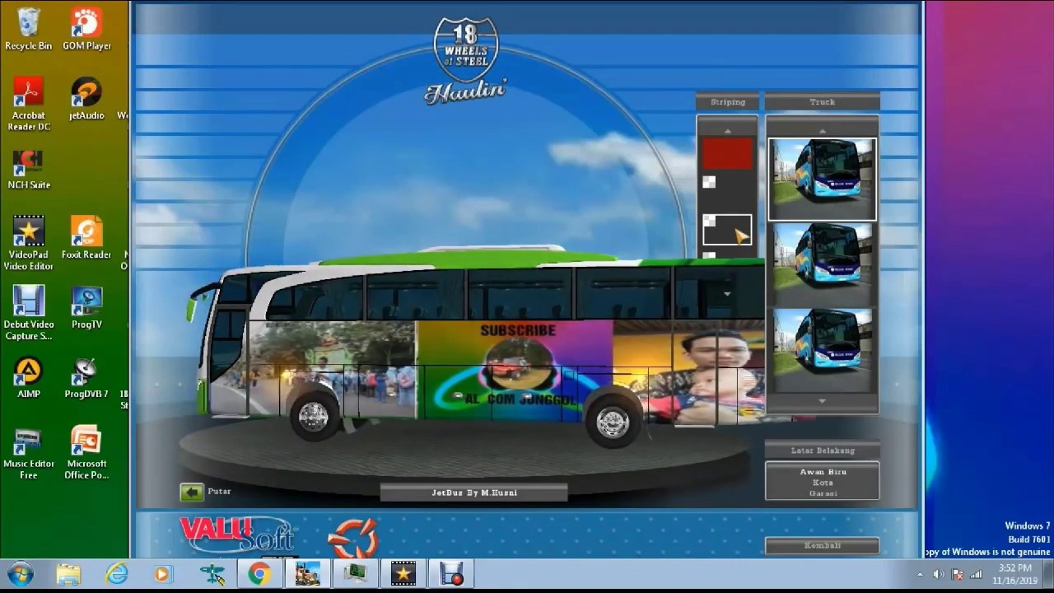
Task: Launch GOM Player from the desktop
Action: point(86,30)
